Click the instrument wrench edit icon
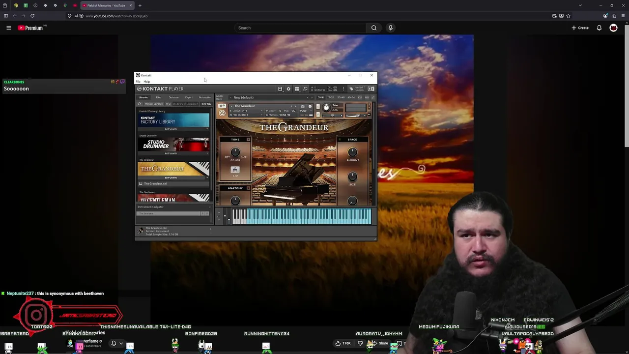 pos(222,106)
